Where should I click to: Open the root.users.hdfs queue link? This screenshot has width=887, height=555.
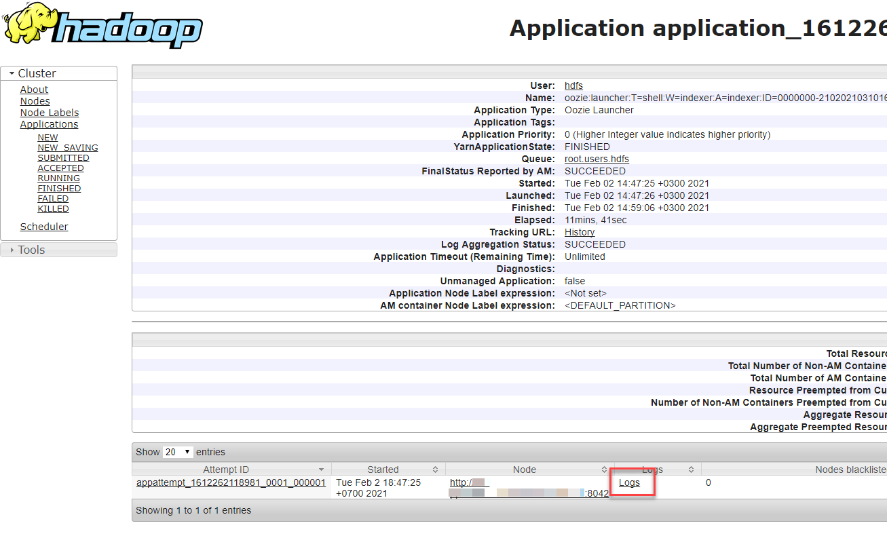[597, 159]
